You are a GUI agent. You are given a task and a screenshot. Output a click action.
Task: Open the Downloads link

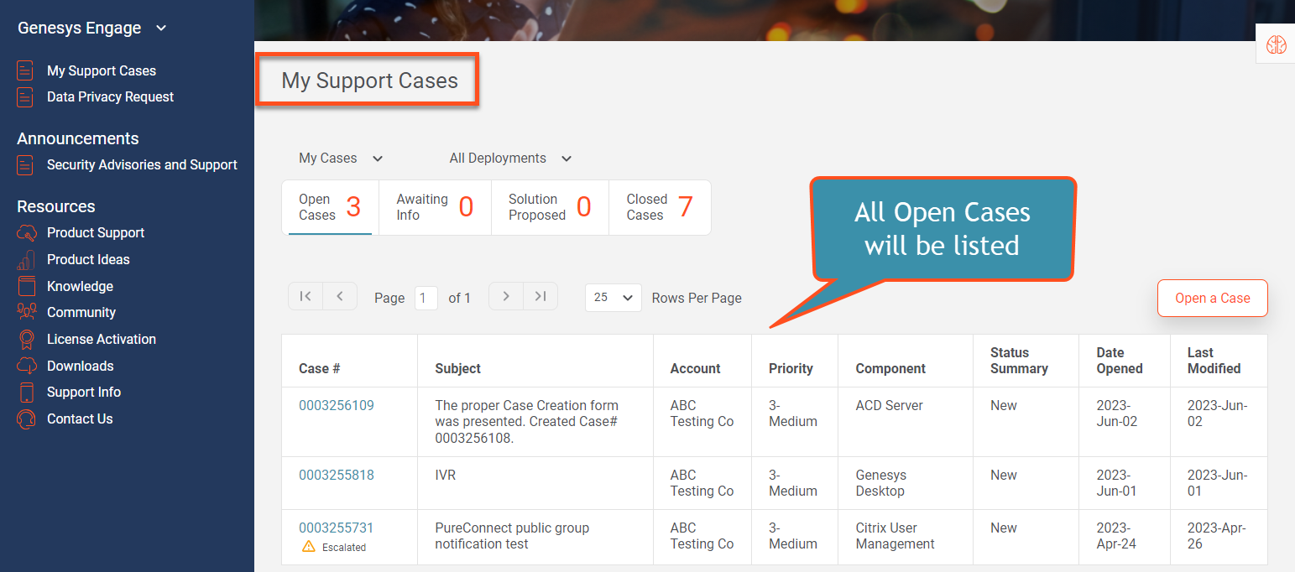tap(80, 366)
